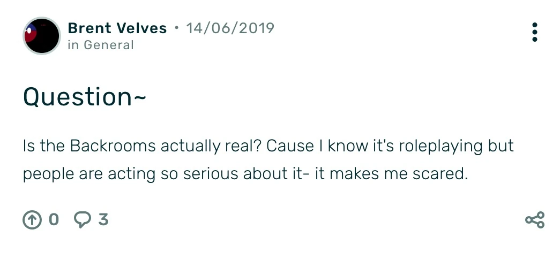
Task: Open the post titled Question~
Action: (x=85, y=97)
